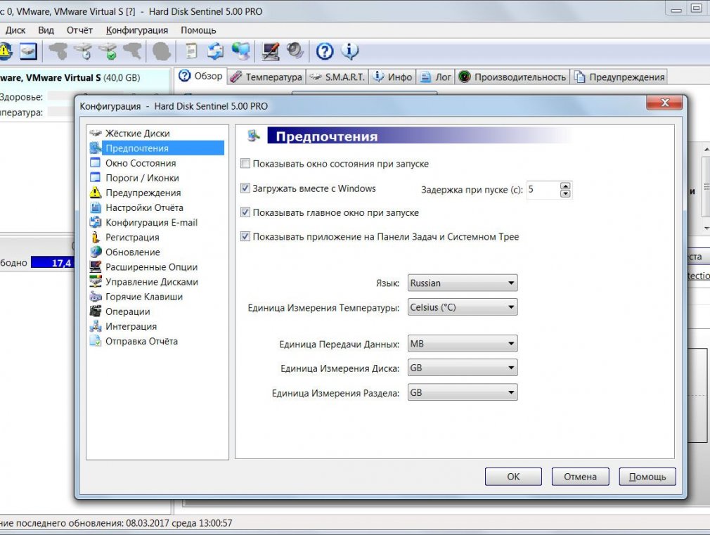710x535 pixels.
Task: Click the Report Settings sidebar icon
Action: [x=96, y=207]
